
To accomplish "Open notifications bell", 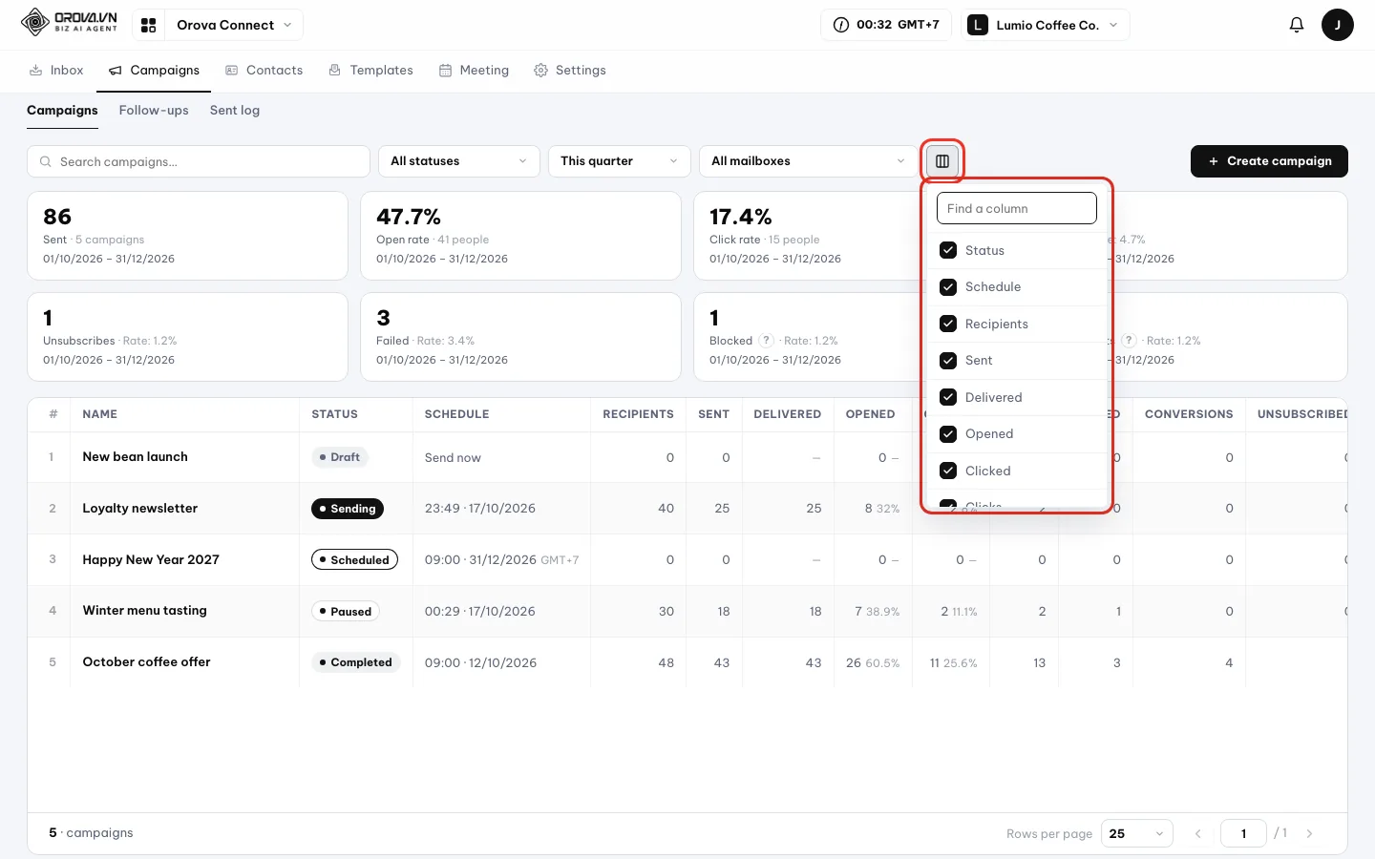I will click(x=1296, y=25).
